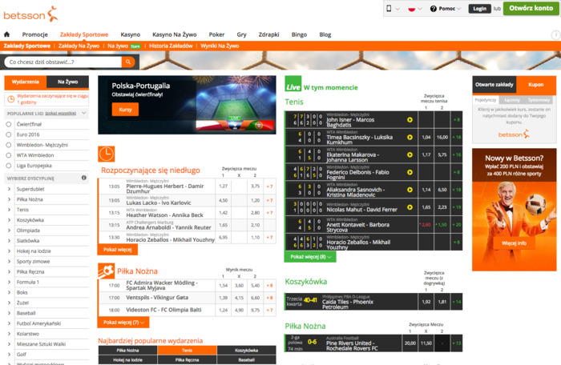Click odds 16,00 for Luksika Kumkhum
The width and height of the screenshot is (561, 365).
442,138
